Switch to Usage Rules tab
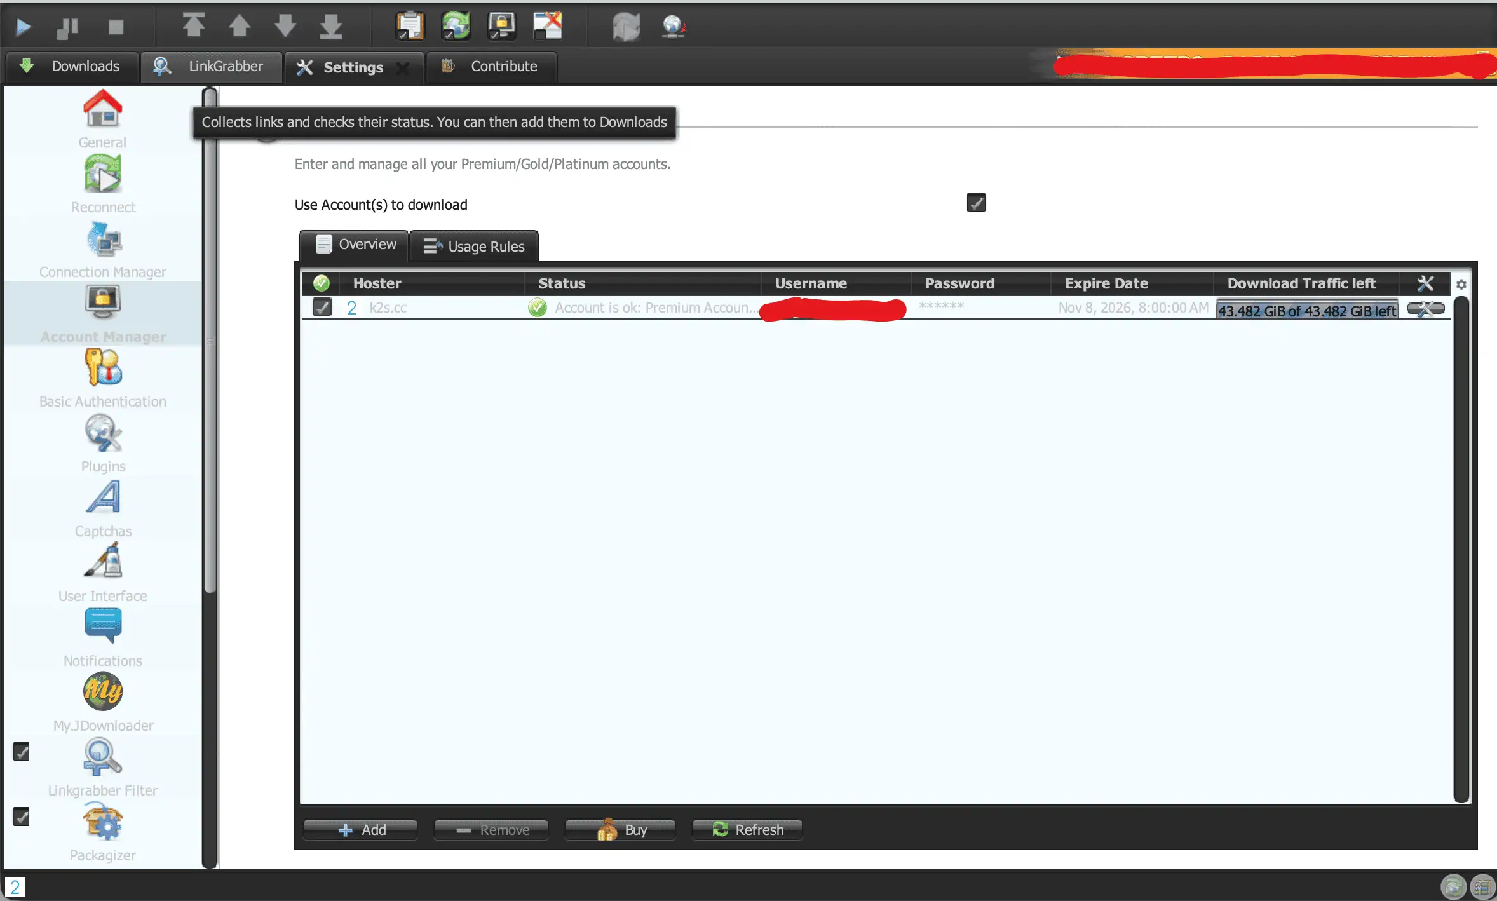This screenshot has height=901, width=1497. 474,247
